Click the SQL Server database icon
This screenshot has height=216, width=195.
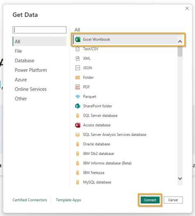[77, 116]
